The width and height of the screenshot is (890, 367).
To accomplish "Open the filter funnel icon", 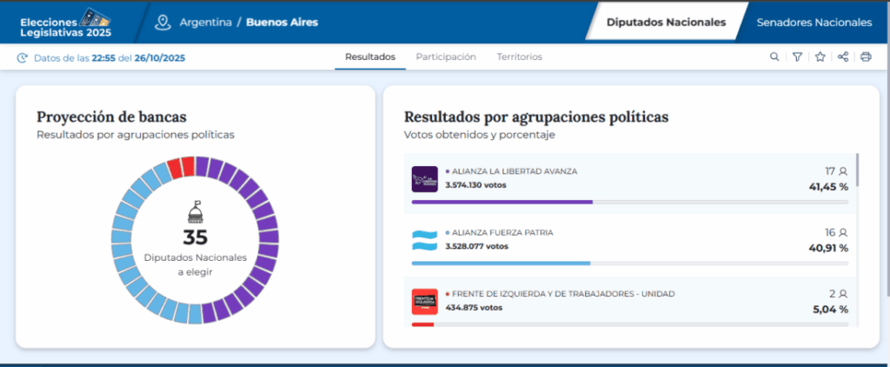I will pyautogui.click(x=797, y=57).
